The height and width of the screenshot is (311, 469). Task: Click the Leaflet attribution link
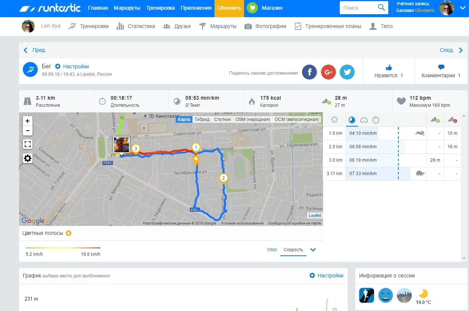[315, 215]
